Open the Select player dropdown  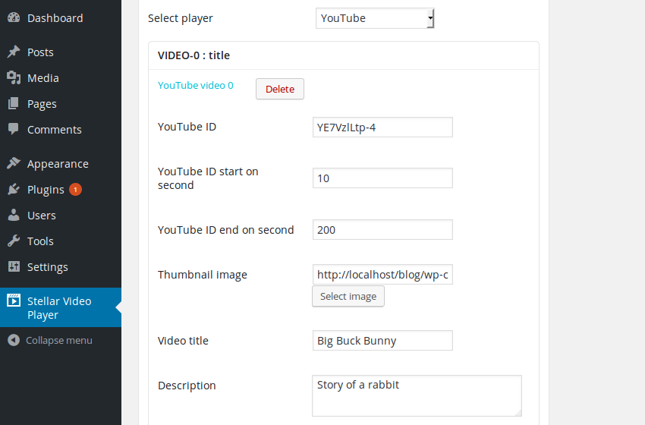375,18
